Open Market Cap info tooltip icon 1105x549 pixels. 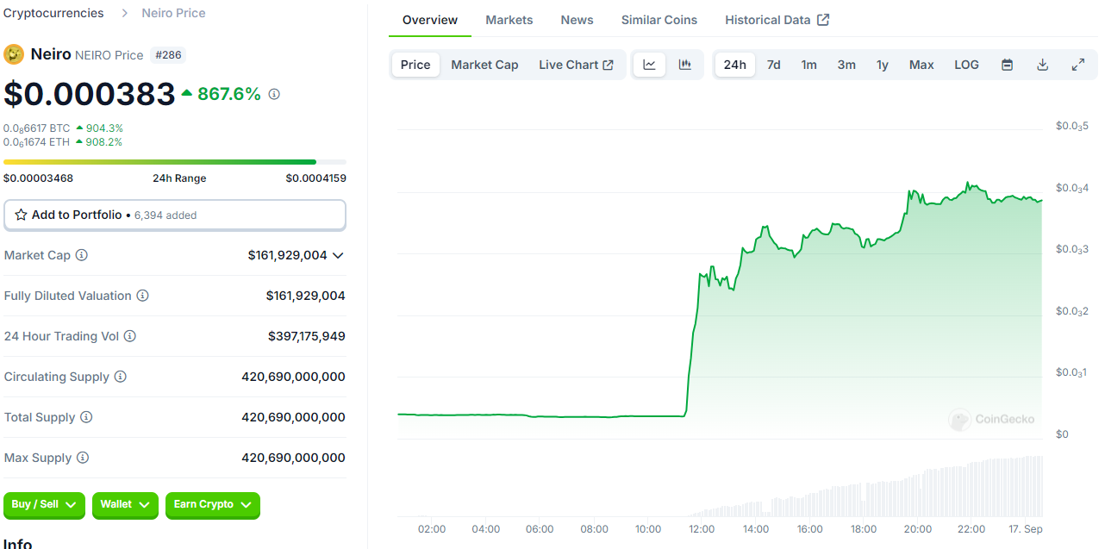click(82, 255)
